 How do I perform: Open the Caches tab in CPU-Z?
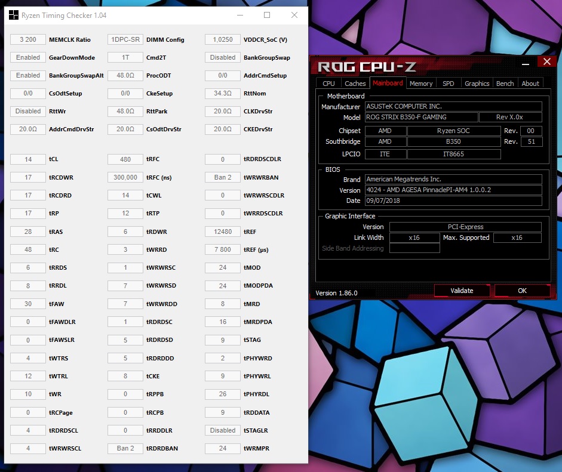pyautogui.click(x=355, y=84)
